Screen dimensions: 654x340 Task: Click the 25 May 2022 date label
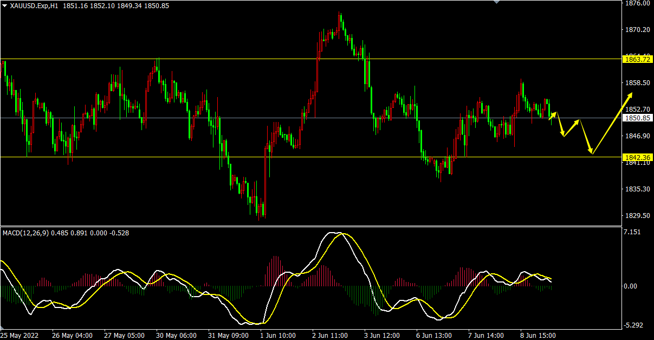[x=21, y=336]
